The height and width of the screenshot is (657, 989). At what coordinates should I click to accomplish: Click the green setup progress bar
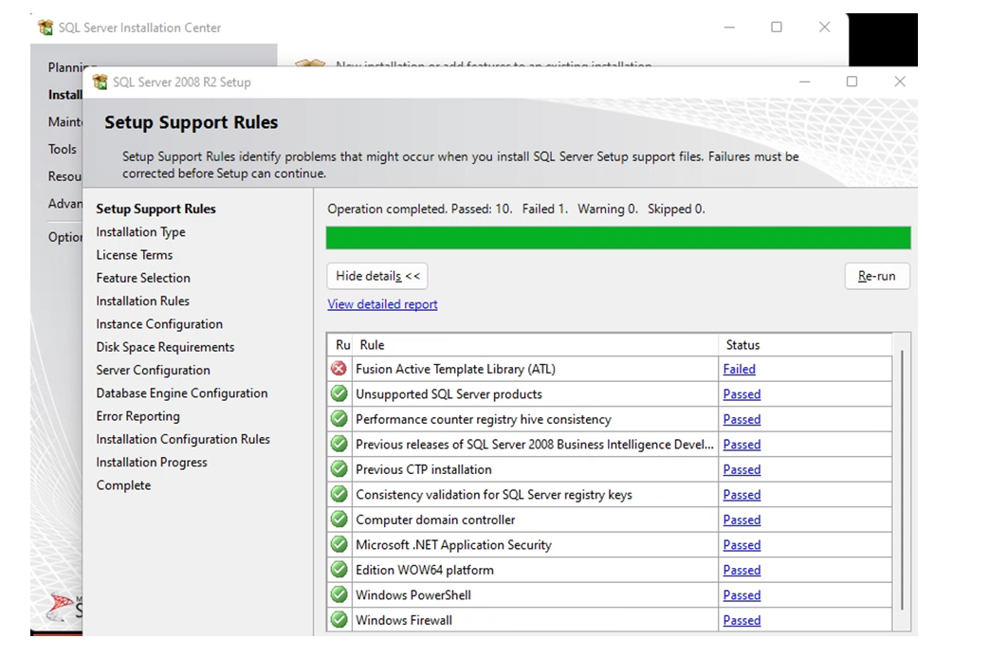pos(618,238)
